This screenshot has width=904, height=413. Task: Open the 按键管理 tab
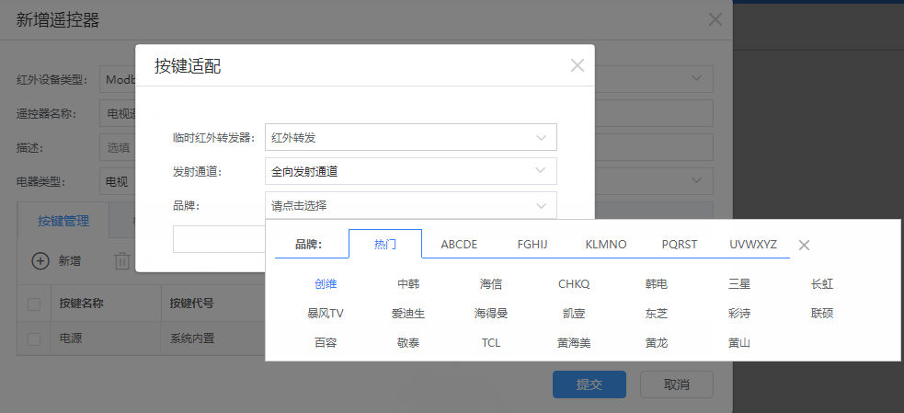tap(63, 221)
